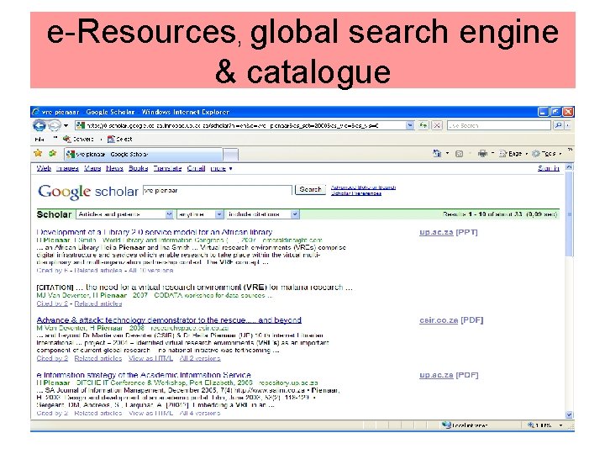Open Favorites Center star icon
Viewport: 605px width, 454px height.
[x=38, y=153]
